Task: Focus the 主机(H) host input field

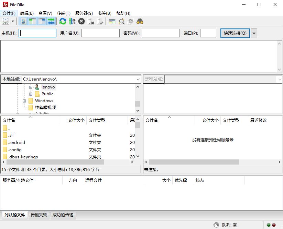Action: click(x=37, y=33)
